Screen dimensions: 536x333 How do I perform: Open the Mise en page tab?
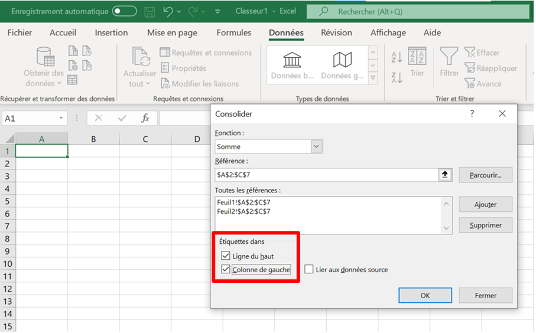pos(172,33)
